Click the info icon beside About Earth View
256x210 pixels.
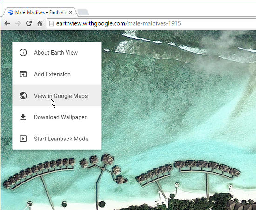click(23, 53)
